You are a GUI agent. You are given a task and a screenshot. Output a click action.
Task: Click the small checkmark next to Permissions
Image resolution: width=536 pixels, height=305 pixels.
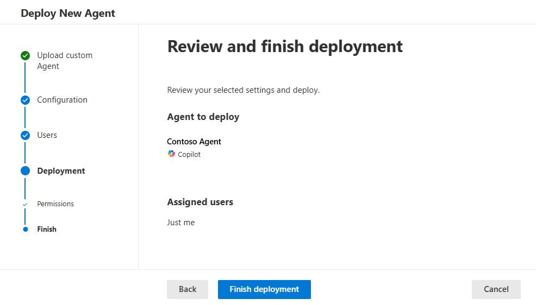pos(25,204)
